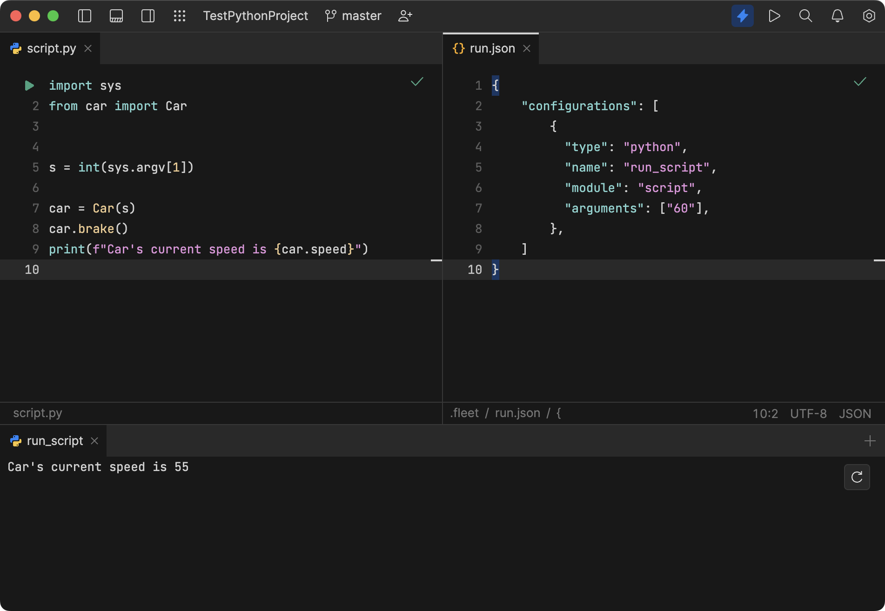Run script.py via the gutter play icon
885x611 pixels.
pyautogui.click(x=29, y=85)
